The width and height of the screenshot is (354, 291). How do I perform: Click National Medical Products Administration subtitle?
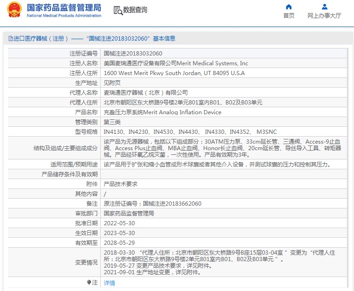click(x=64, y=15)
